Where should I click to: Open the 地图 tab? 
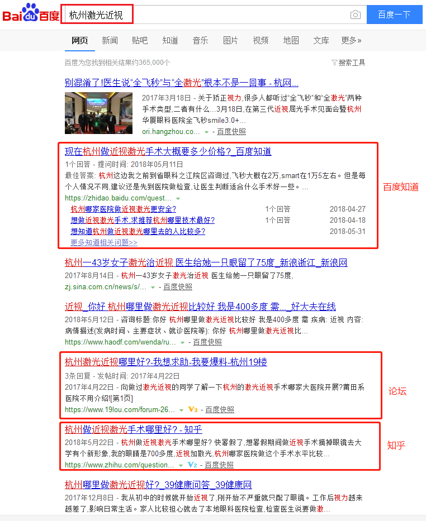(291, 41)
